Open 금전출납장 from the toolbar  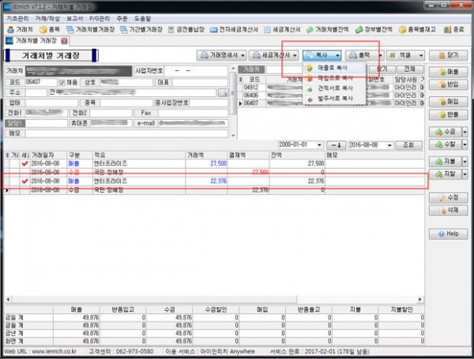[186, 29]
